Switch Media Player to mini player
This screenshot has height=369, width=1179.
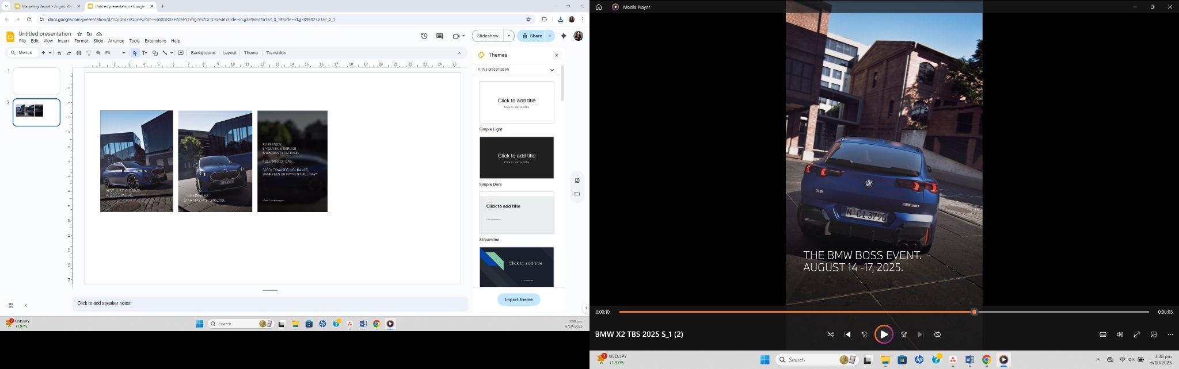click(x=1154, y=335)
